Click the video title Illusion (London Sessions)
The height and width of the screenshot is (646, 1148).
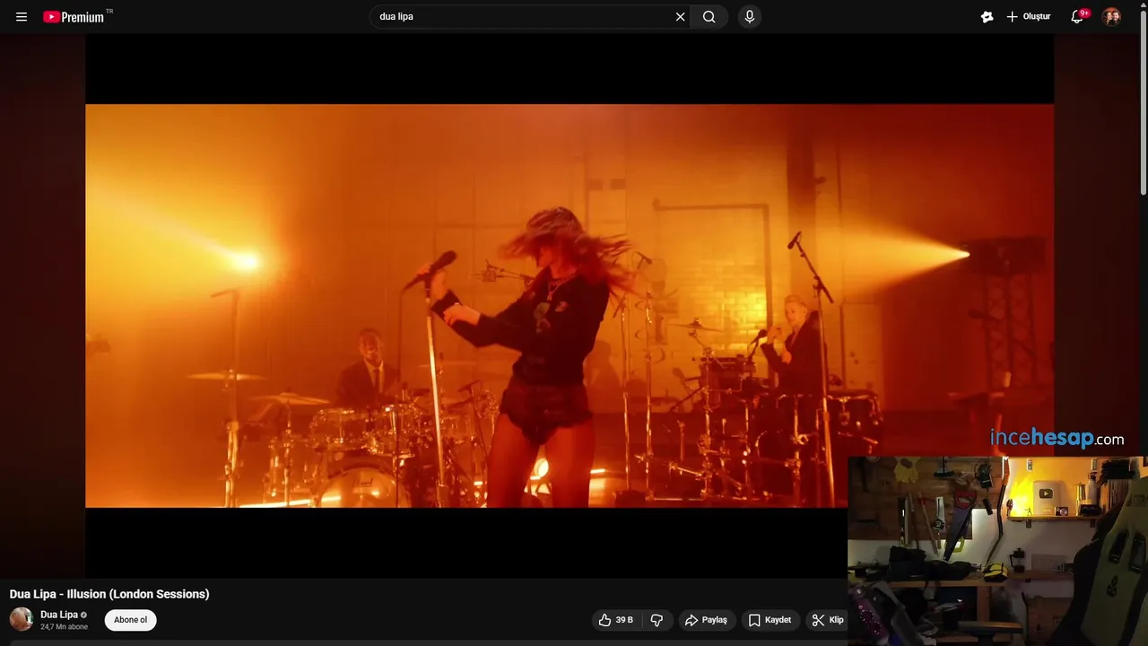(109, 594)
